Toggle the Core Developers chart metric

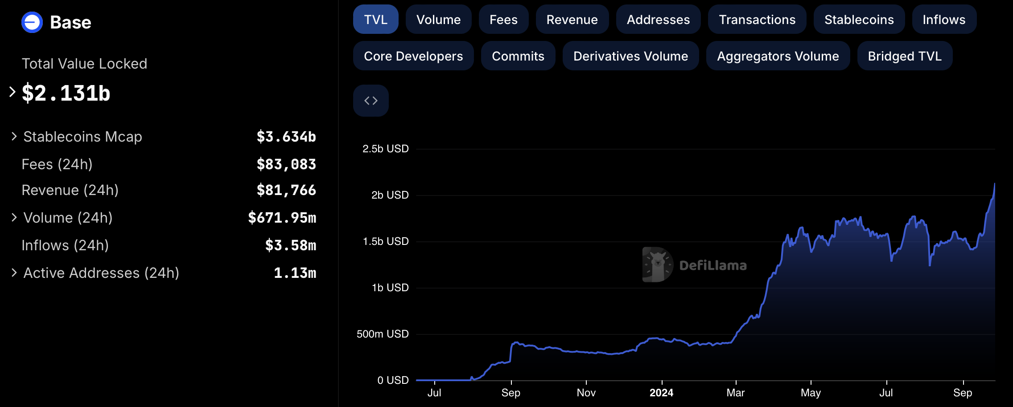[413, 56]
